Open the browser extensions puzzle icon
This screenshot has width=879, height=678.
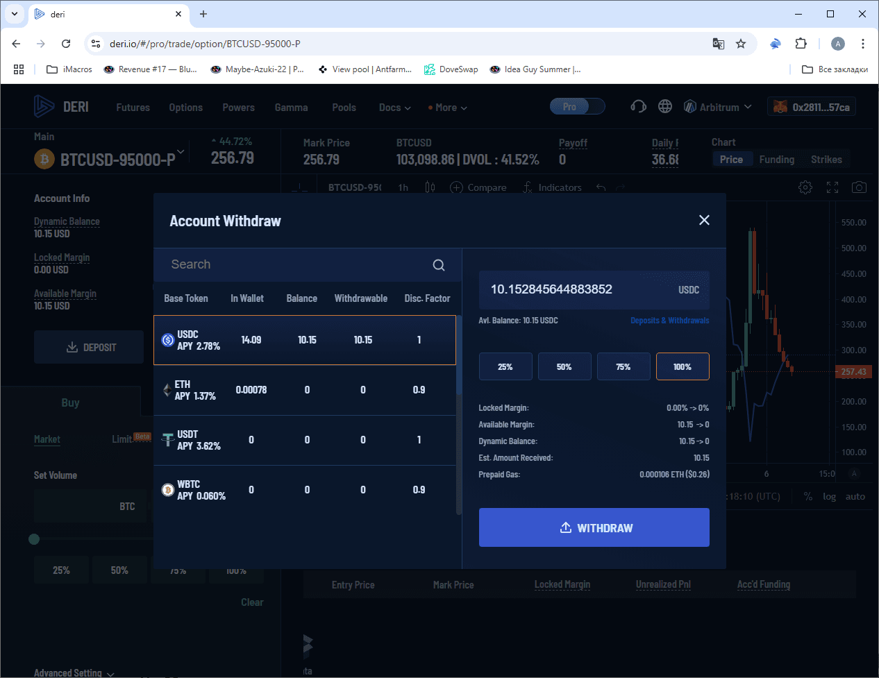(x=801, y=44)
